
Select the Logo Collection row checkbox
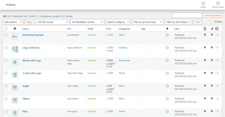[x=6, y=47]
